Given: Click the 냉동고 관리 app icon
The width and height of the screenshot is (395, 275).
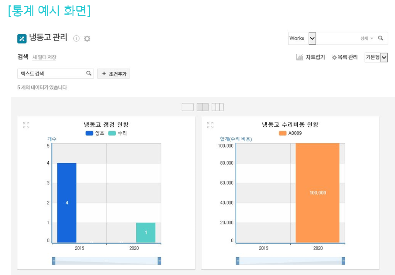Looking at the screenshot, I should [x=22, y=39].
